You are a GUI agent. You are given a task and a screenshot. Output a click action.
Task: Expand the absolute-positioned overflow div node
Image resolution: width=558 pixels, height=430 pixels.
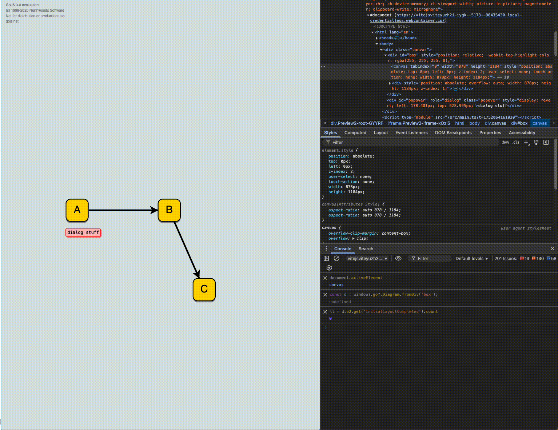[x=390, y=83]
